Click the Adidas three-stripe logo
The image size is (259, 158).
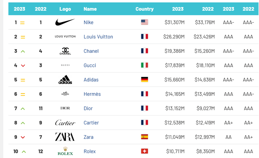[65, 80]
